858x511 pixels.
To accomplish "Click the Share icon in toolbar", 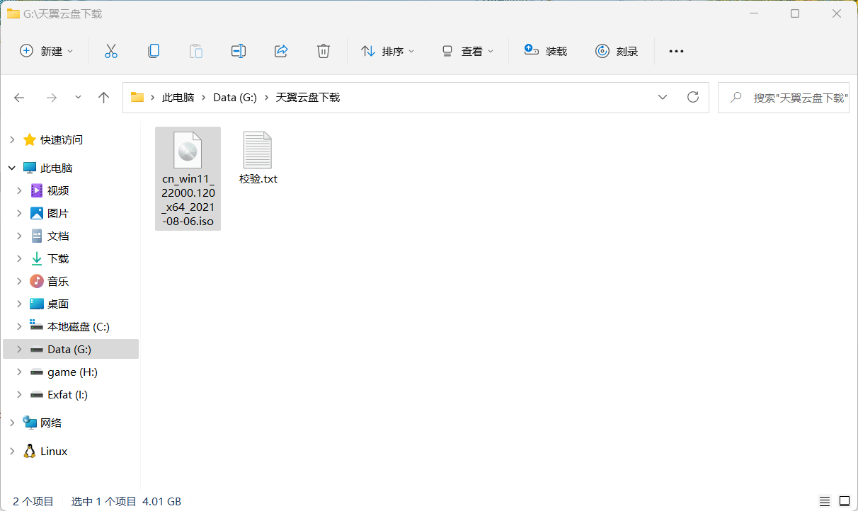I will point(281,51).
